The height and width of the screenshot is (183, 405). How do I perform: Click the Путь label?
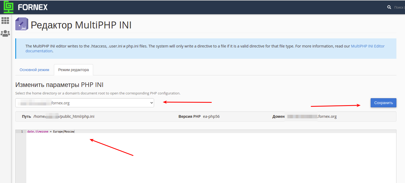[27, 116]
